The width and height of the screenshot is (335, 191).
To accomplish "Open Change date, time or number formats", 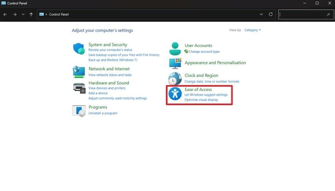I will click(x=212, y=82).
